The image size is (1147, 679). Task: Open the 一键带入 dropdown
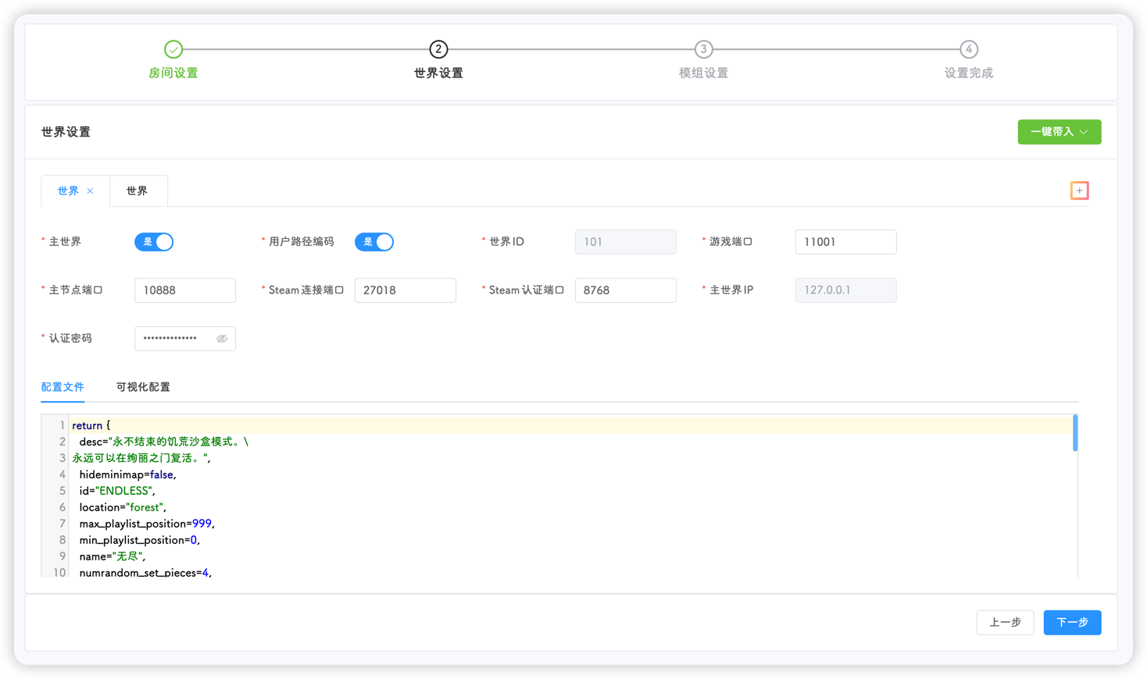point(1059,132)
